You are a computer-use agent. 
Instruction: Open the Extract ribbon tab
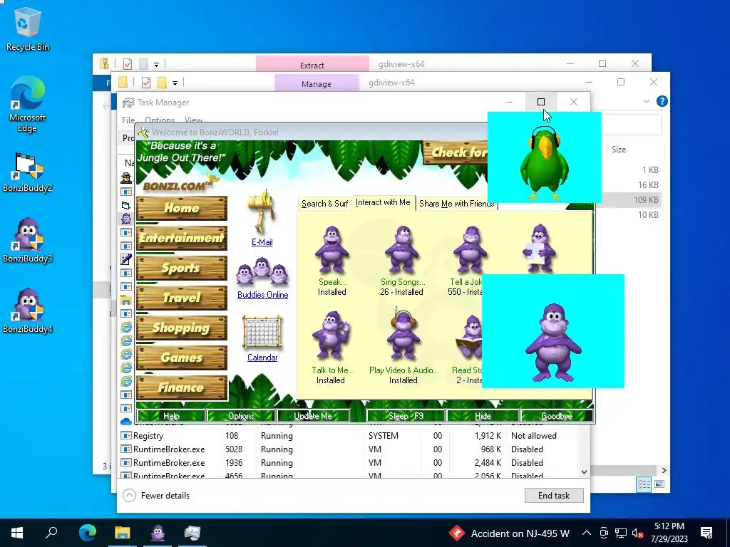point(312,65)
